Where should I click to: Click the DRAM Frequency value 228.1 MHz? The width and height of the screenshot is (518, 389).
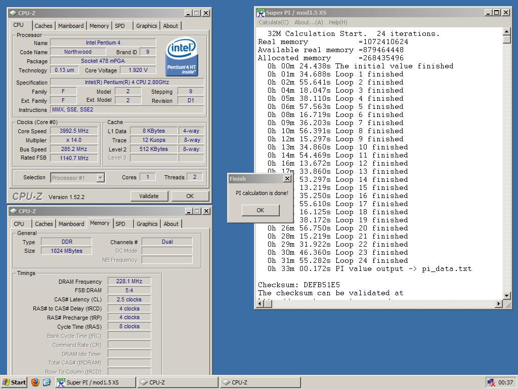coord(129,282)
